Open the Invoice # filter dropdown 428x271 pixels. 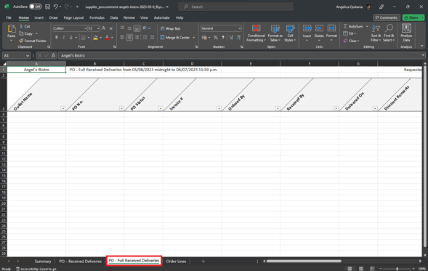pos(219,109)
